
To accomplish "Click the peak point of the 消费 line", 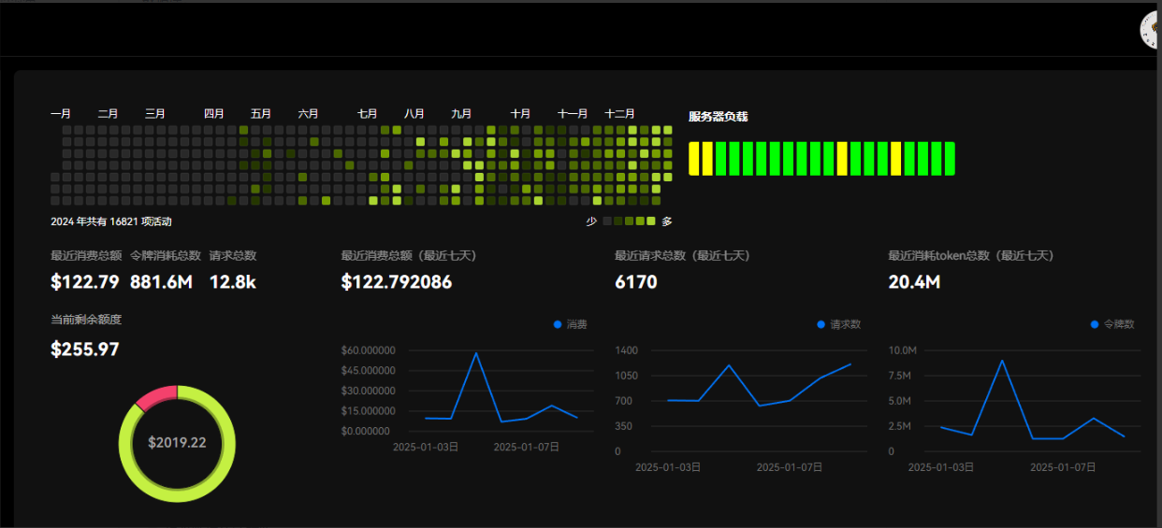I will [476, 353].
